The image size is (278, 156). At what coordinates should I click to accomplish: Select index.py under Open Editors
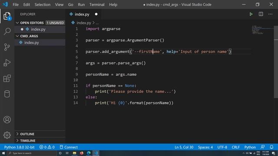coord(40,29)
